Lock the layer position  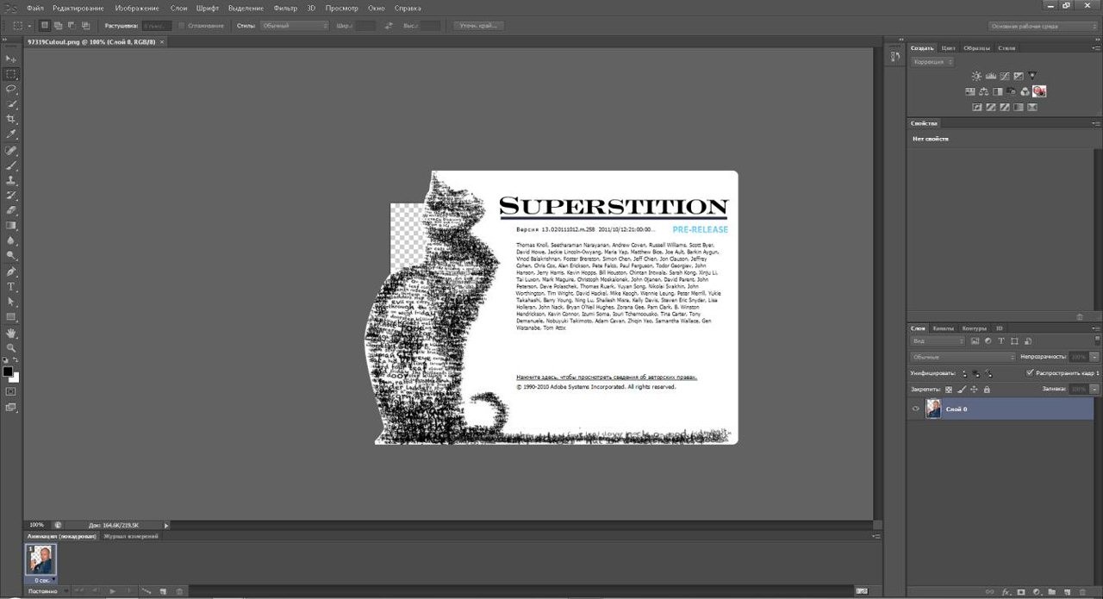(x=974, y=390)
